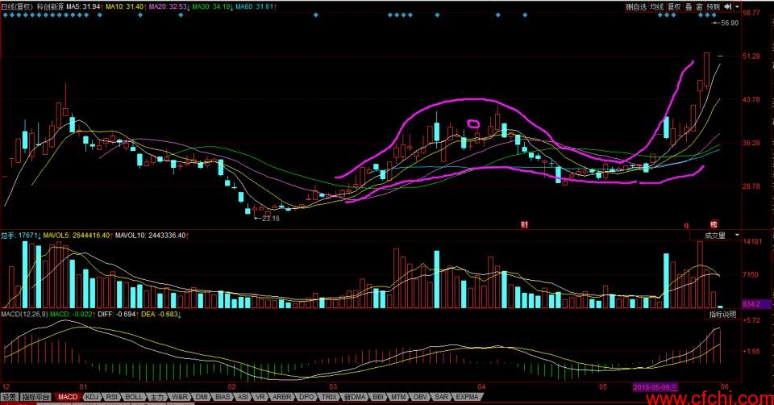Click the 2018-05-09 date label on time axis
Screen dimensions: 774x405
pos(655,386)
